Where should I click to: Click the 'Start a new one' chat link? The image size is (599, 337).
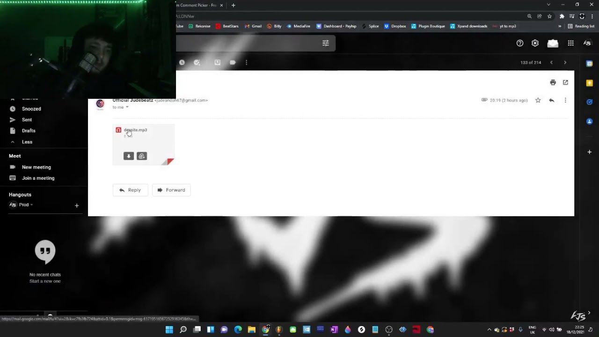pyautogui.click(x=45, y=281)
